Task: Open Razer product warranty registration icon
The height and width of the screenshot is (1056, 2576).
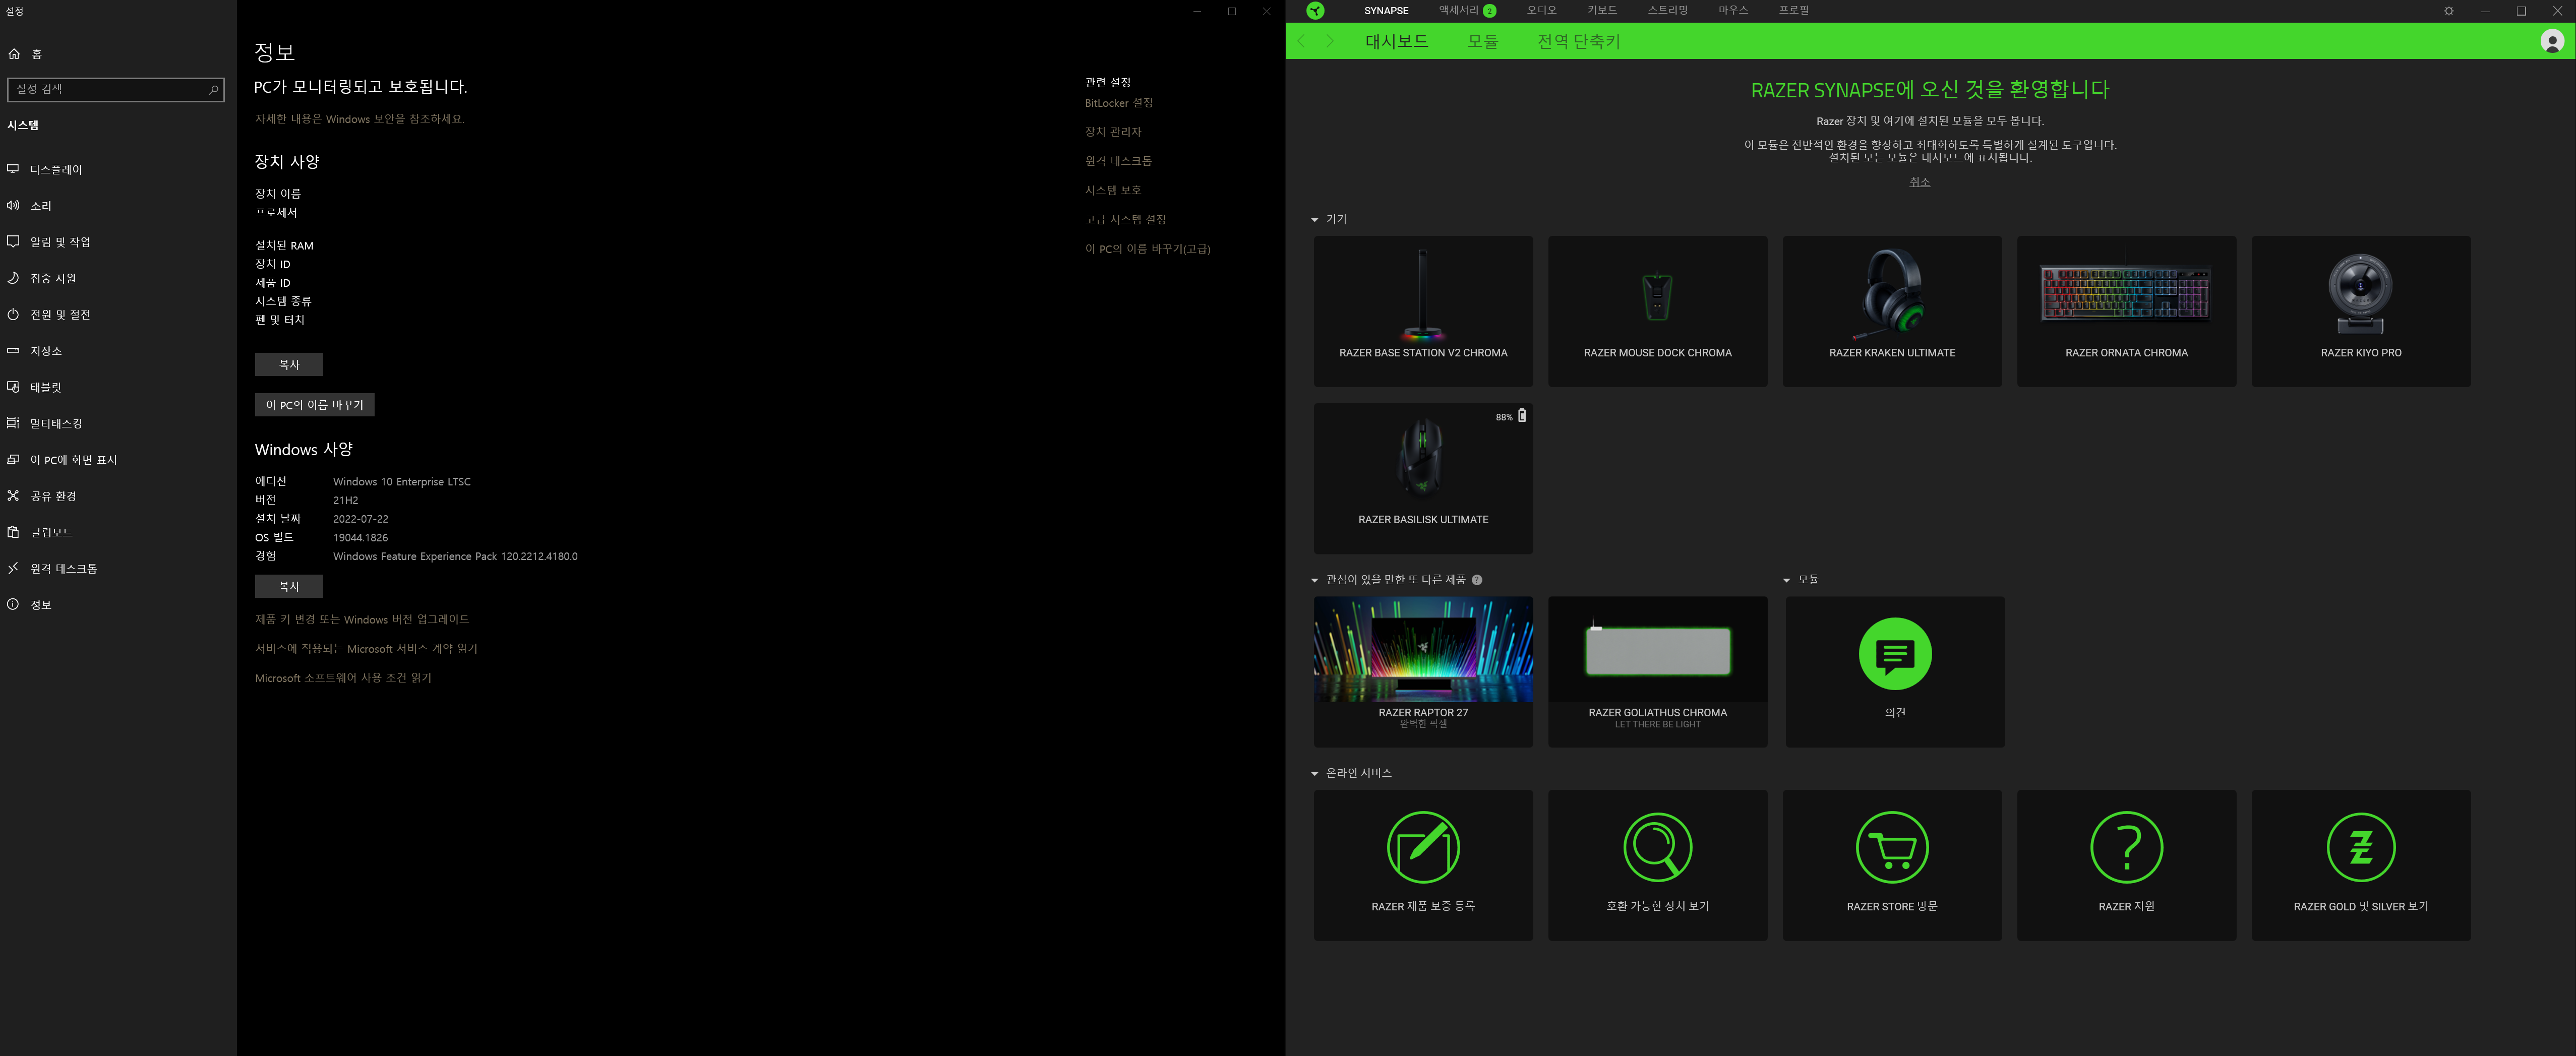Action: [x=1423, y=847]
